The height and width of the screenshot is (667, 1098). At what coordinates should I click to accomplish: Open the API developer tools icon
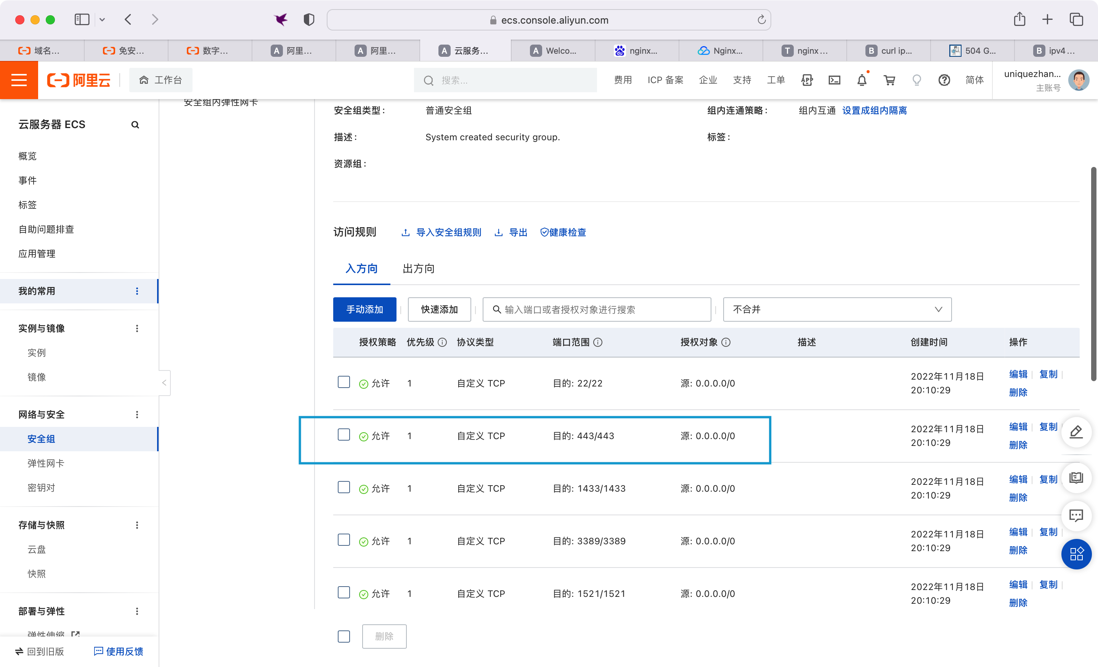click(x=807, y=80)
